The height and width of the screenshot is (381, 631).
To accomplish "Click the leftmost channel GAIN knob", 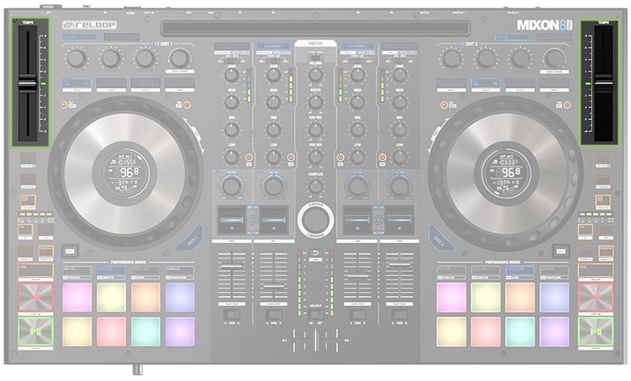I will [231, 75].
